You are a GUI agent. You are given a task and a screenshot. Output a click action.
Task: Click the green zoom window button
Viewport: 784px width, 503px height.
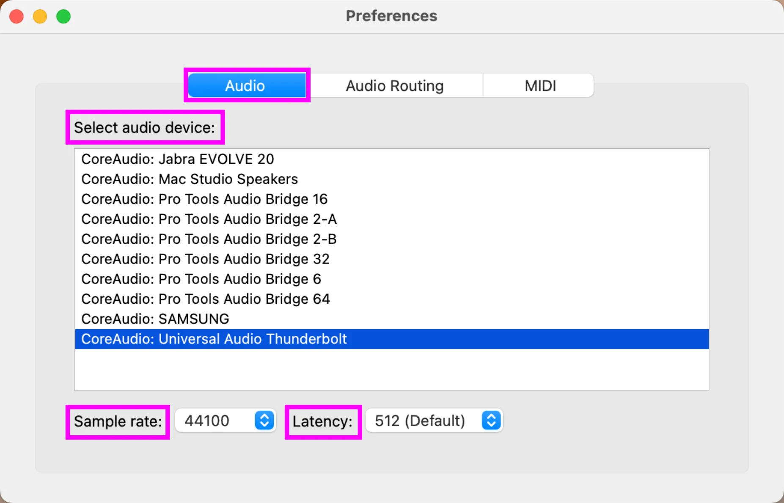pos(63,16)
